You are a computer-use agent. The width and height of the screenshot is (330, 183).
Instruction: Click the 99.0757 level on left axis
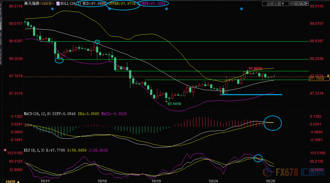pos(16,23)
